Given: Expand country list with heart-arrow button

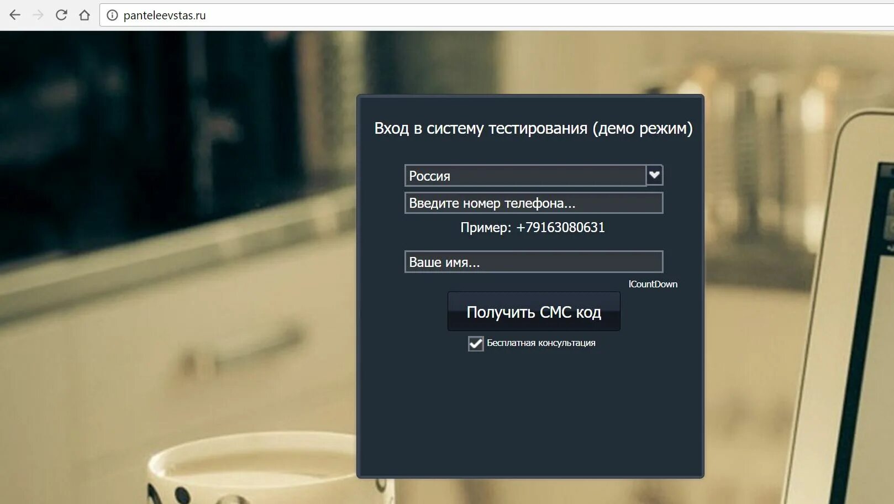Looking at the screenshot, I should [655, 175].
